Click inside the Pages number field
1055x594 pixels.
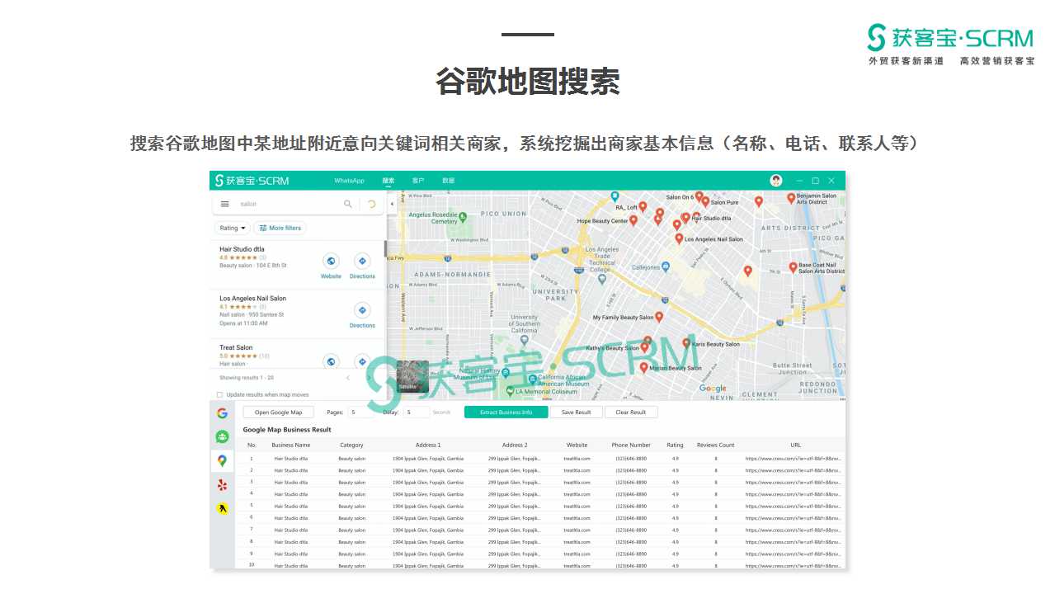pyautogui.click(x=360, y=412)
